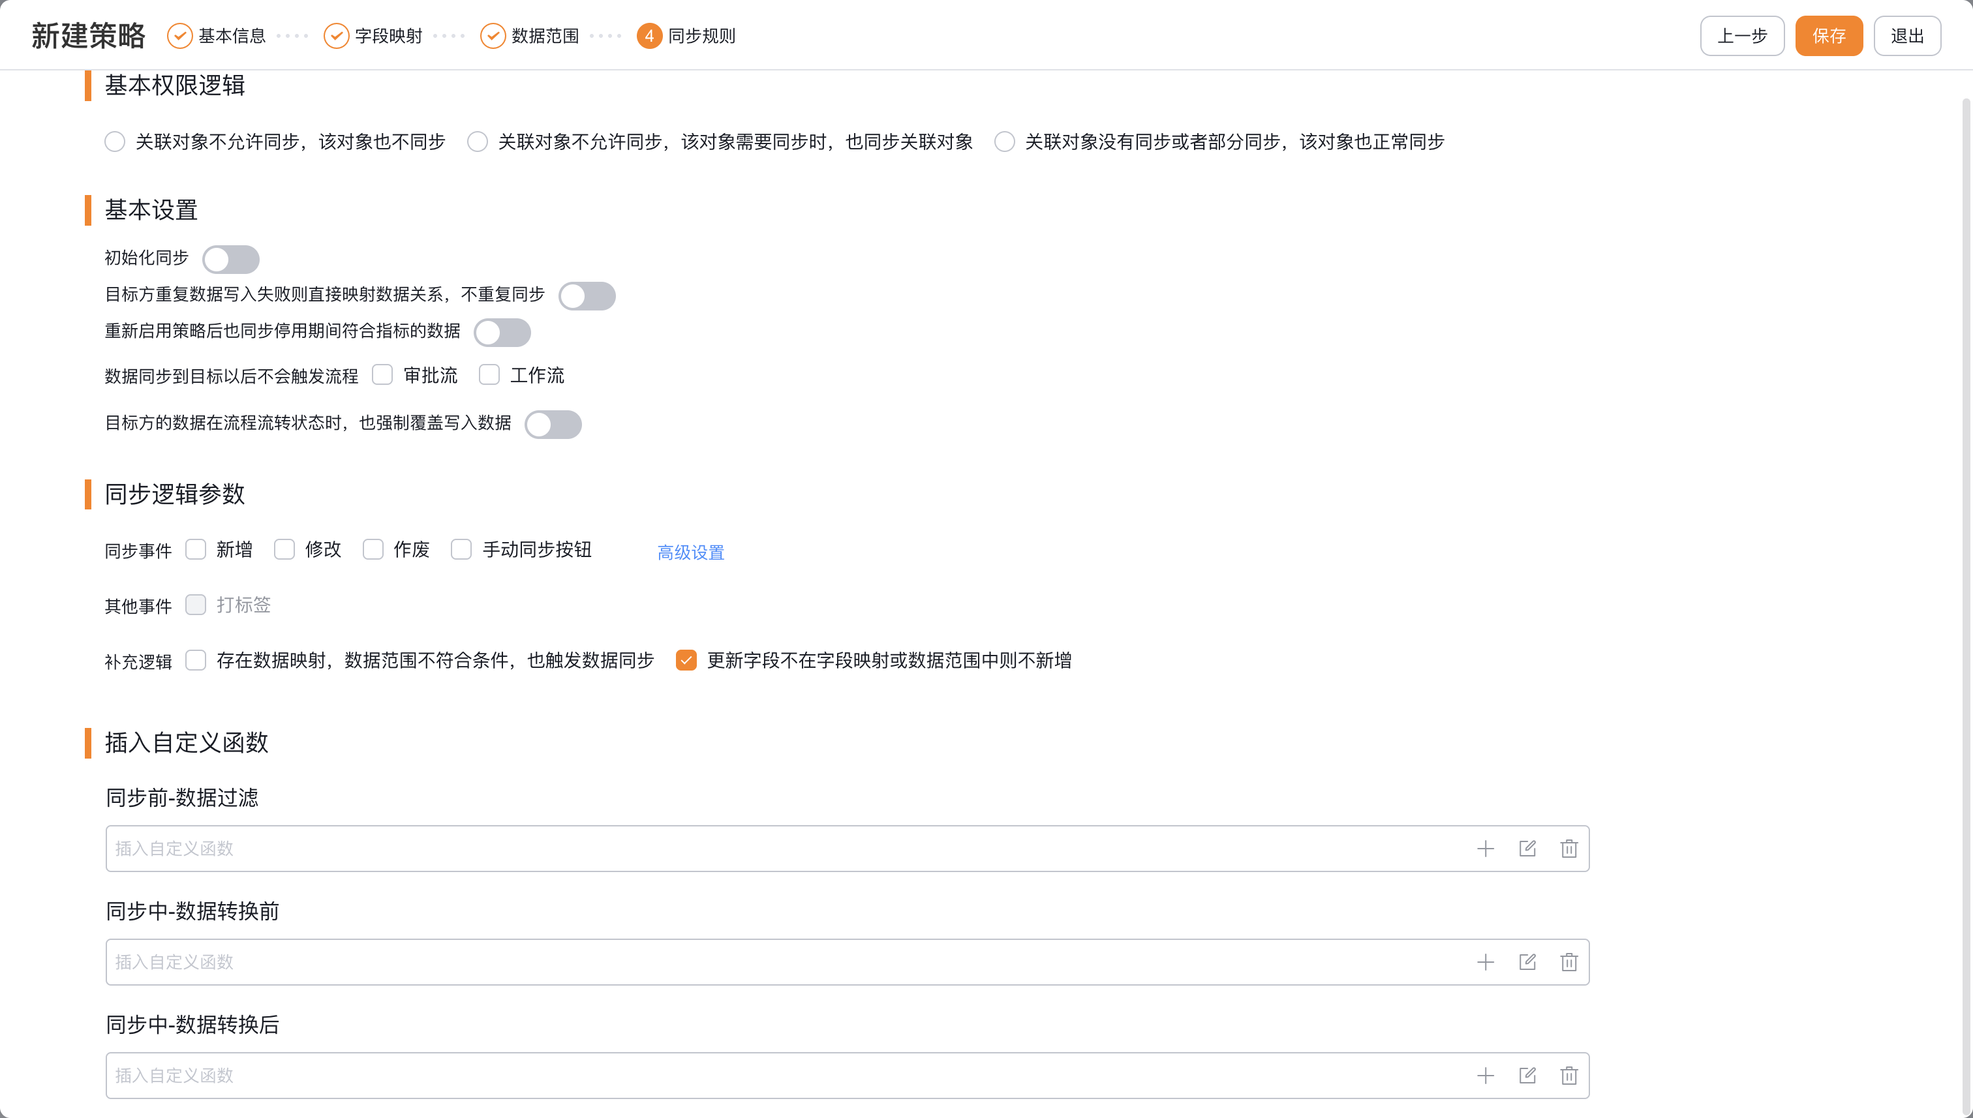Click the plus icon in 同步中-数据转换前 field
The height and width of the screenshot is (1118, 1973).
(x=1486, y=962)
